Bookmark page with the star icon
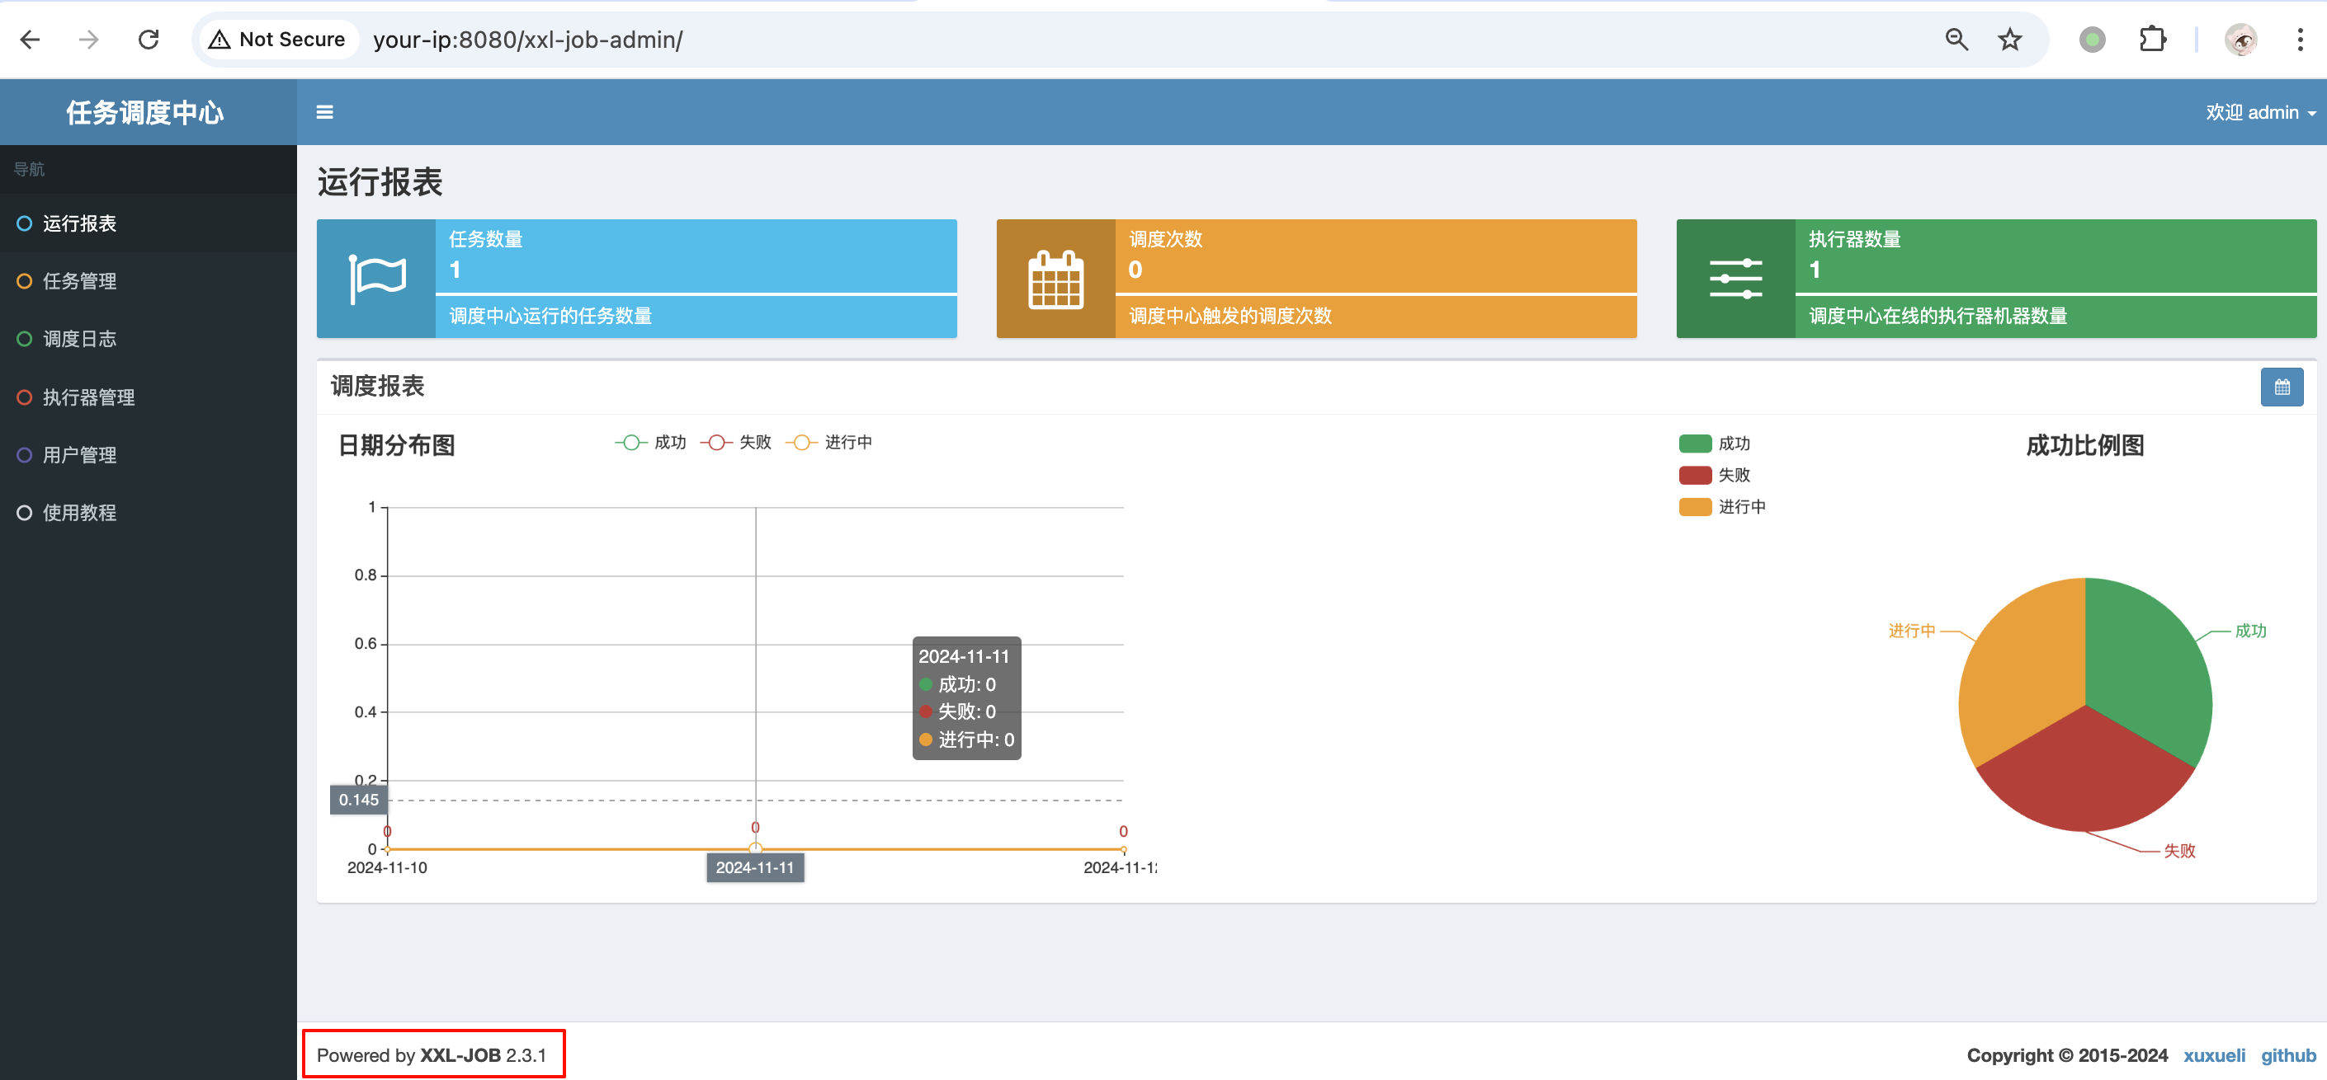The height and width of the screenshot is (1080, 2327). click(2009, 40)
